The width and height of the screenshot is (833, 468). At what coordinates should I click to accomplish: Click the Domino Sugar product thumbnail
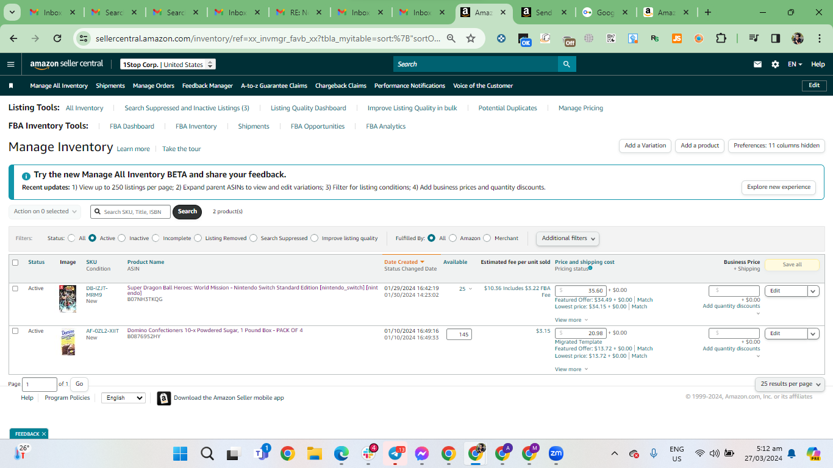click(x=68, y=342)
